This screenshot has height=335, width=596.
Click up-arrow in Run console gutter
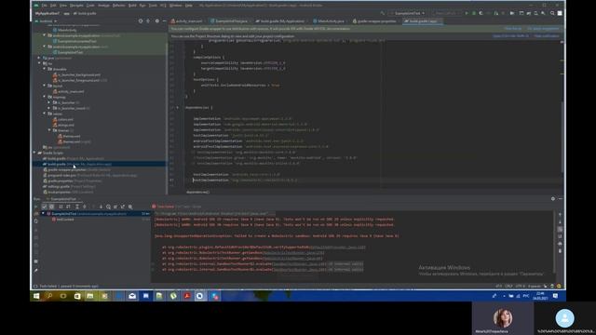click(560, 215)
